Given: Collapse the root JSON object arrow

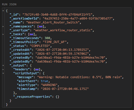Looking at the screenshot, I should (3, 11).
